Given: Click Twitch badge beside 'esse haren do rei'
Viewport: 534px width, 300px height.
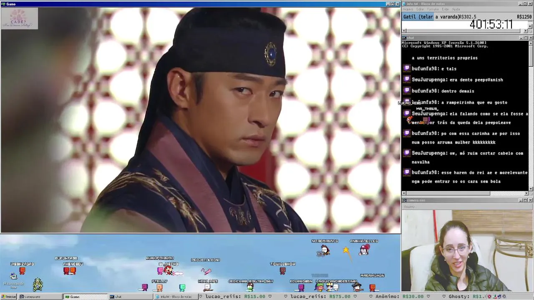Looking at the screenshot, I should coord(407,172).
